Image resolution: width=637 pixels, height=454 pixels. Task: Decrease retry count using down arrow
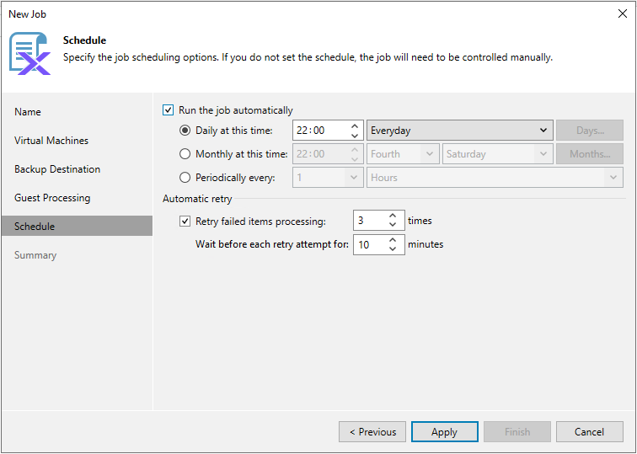pyautogui.click(x=393, y=226)
